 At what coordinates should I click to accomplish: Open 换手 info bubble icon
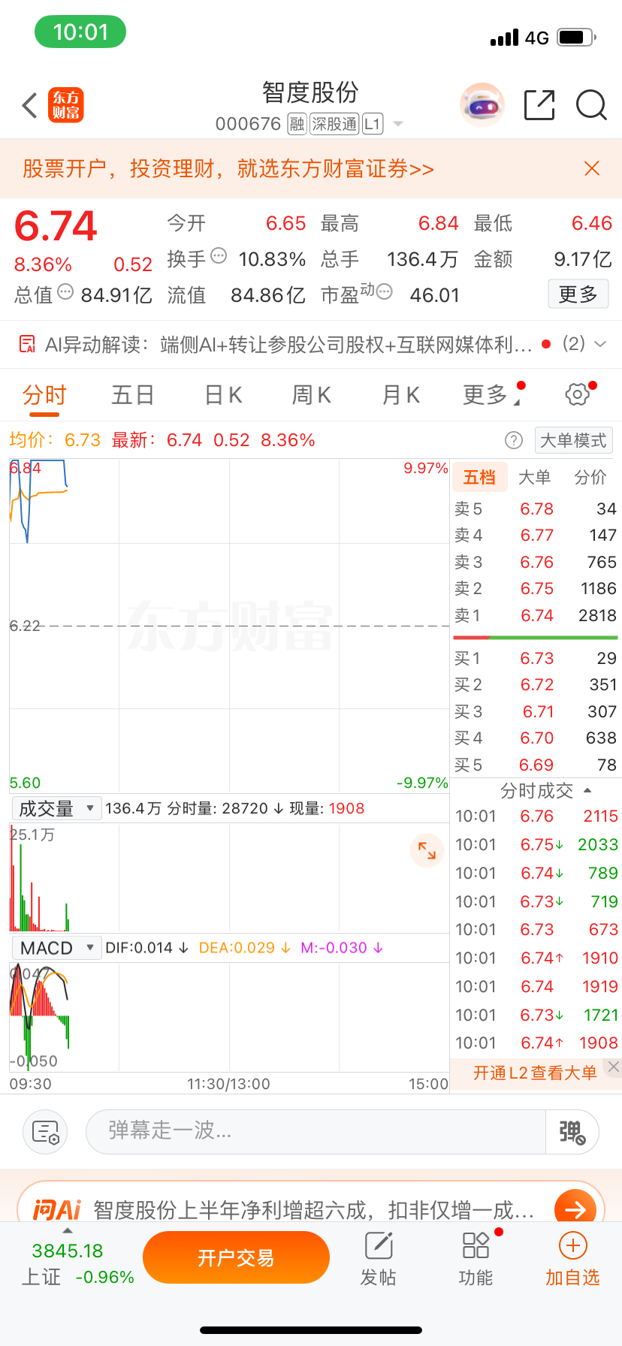pos(219,255)
